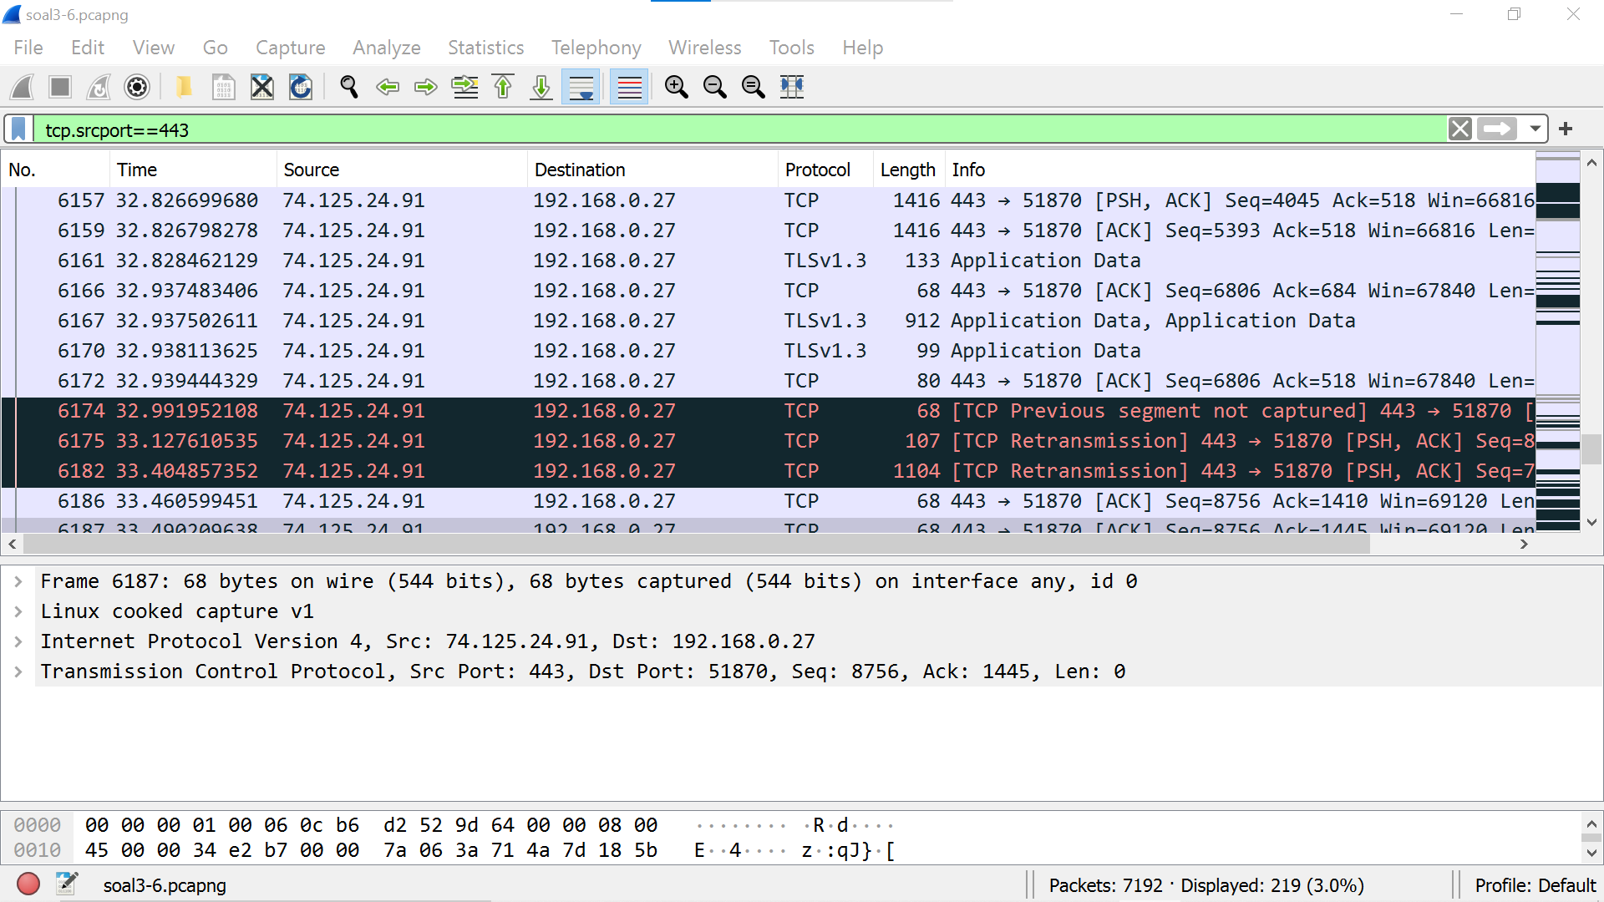
Task: Open the display filter history dropdown
Action: (x=1535, y=129)
